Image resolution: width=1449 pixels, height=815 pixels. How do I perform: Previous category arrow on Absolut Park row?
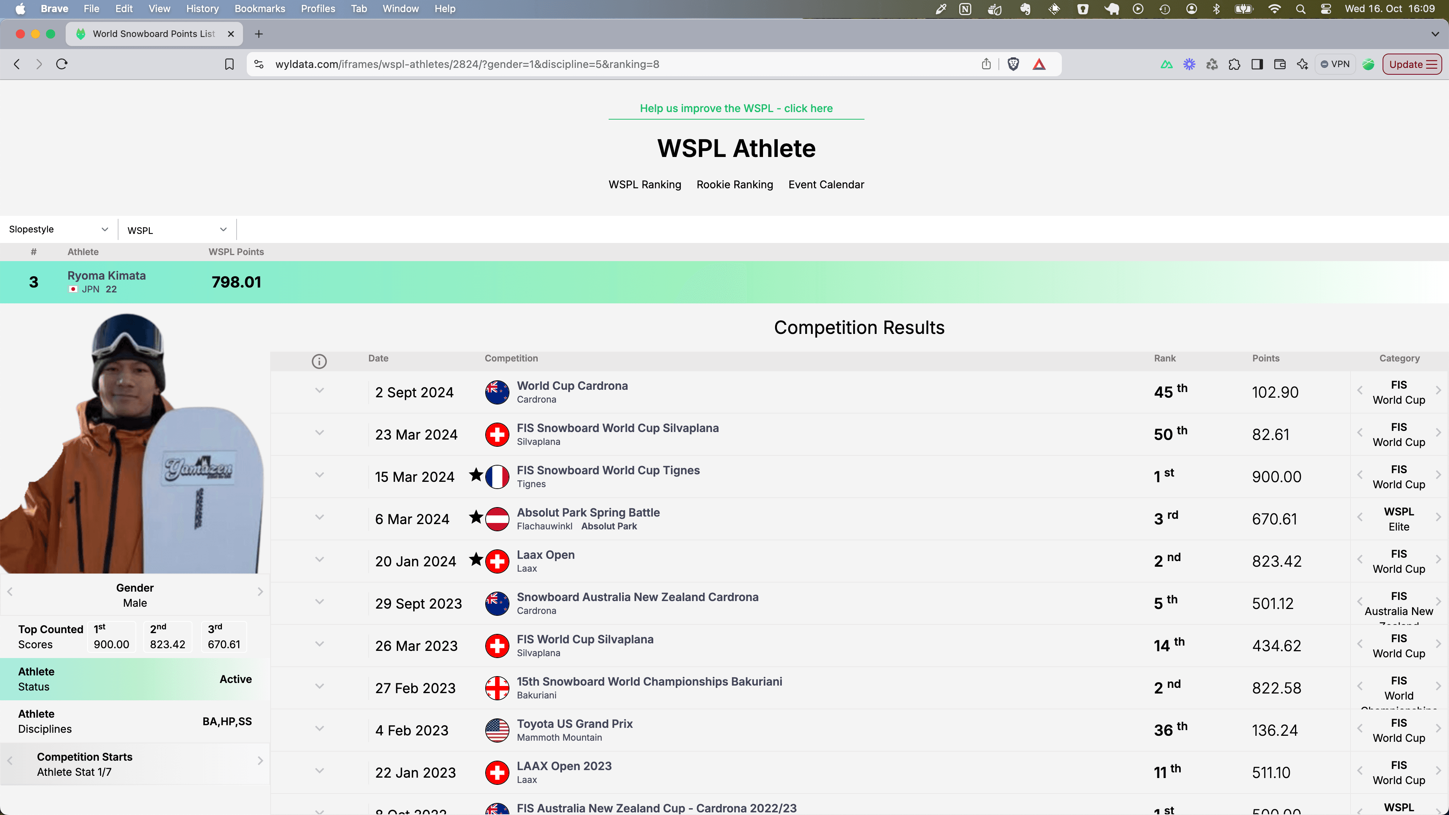coord(1360,517)
